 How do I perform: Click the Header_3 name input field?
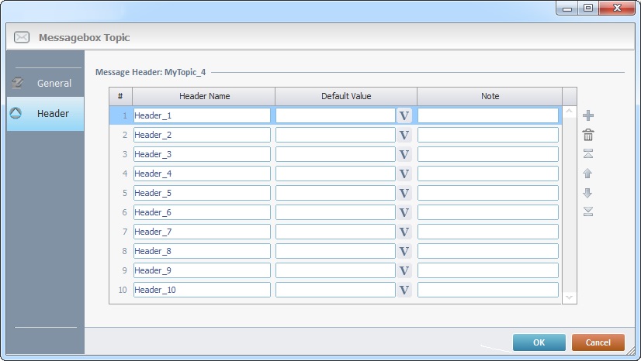[x=202, y=154]
